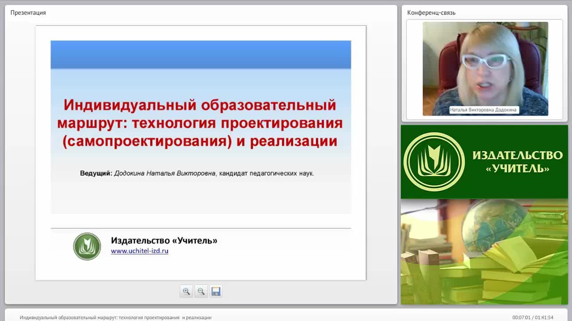Click the books and globe picture

484,252
